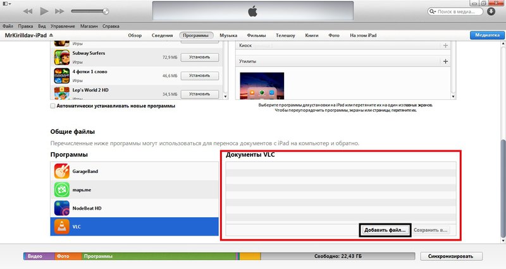Viewport: 506px width, 269px height.
Task: Add a page via Киоск plus icon
Action: (x=445, y=45)
